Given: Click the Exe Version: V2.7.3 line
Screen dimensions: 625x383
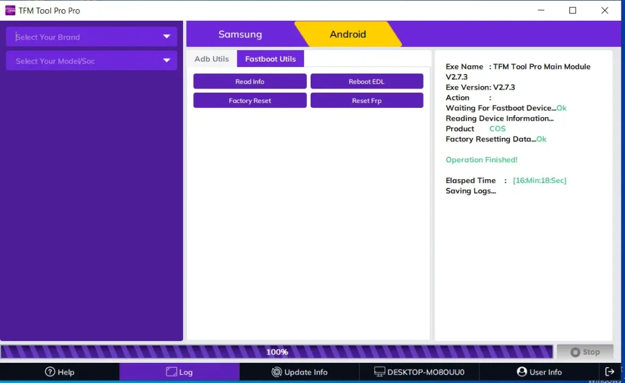Looking at the screenshot, I should [x=480, y=87].
